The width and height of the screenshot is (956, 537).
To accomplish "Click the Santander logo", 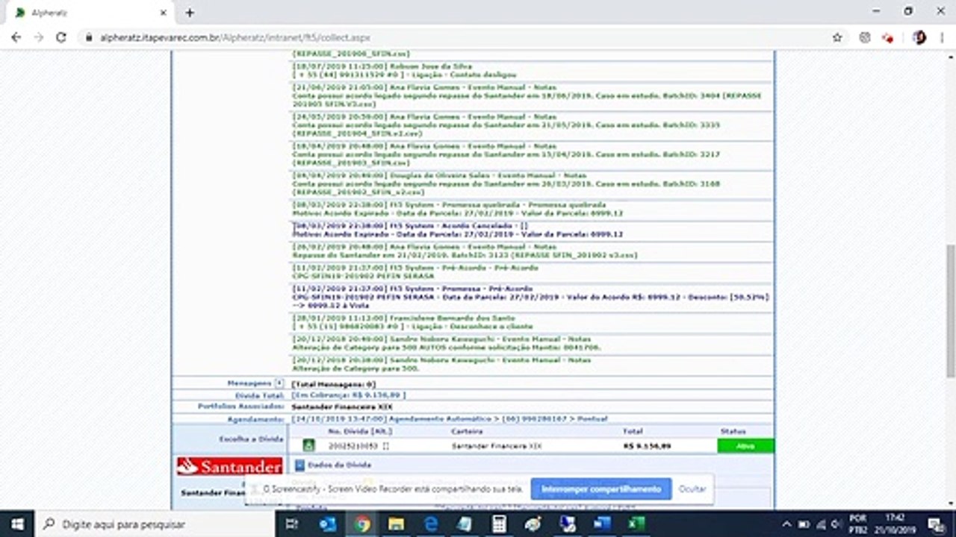I will [229, 466].
